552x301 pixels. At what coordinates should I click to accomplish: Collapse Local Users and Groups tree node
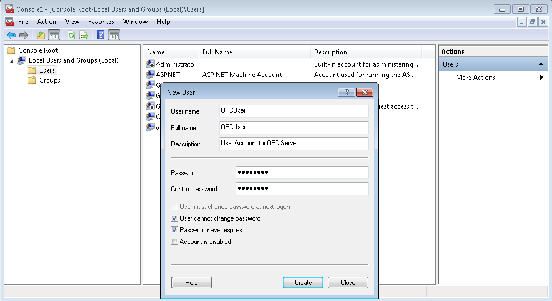[x=12, y=60]
